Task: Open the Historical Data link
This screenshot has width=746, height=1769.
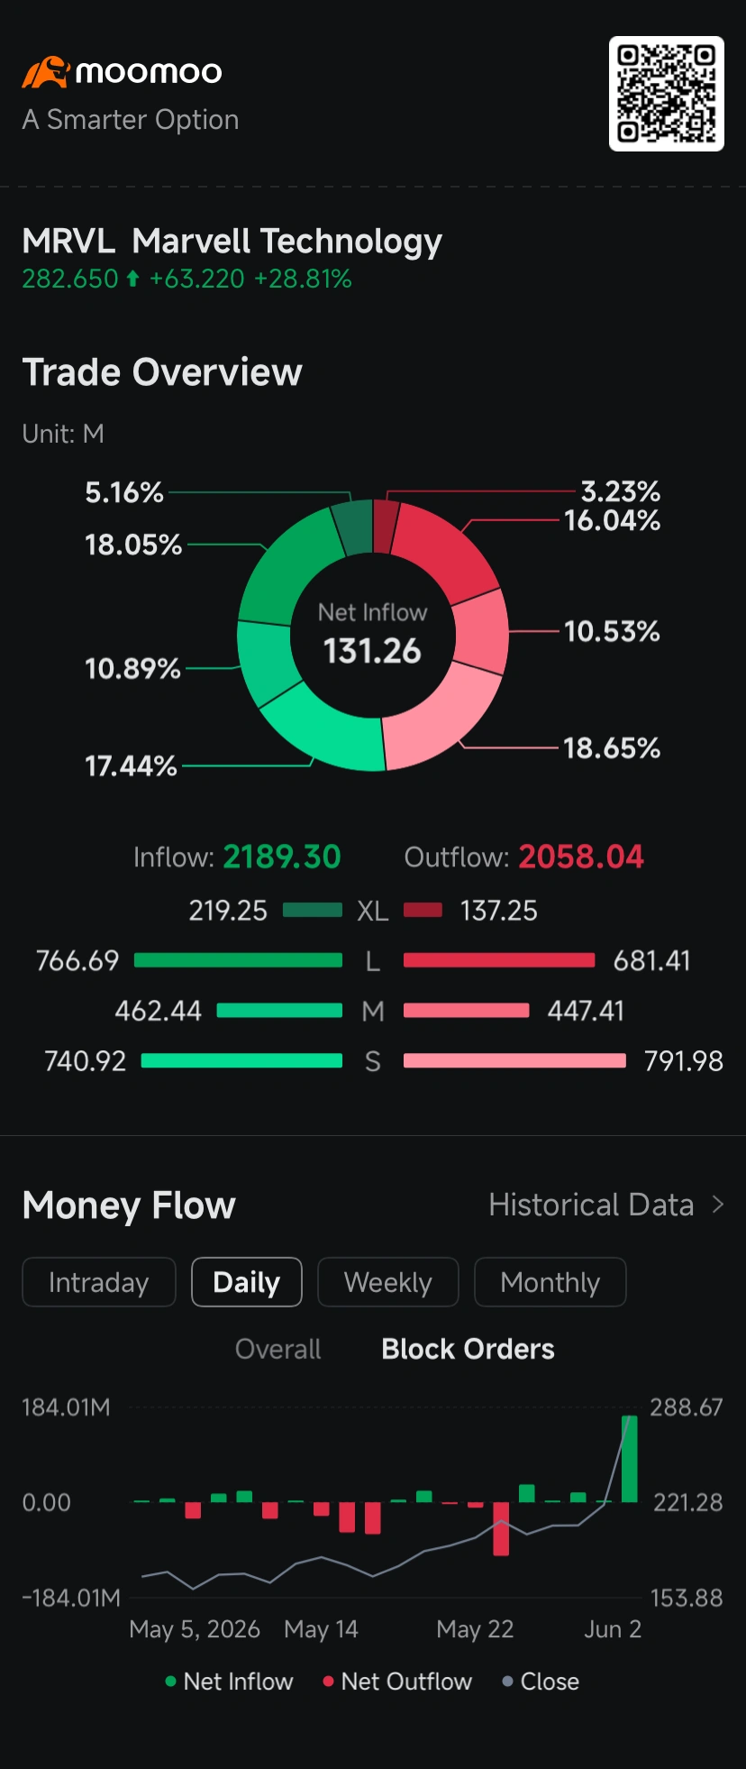Action: coord(591,1205)
